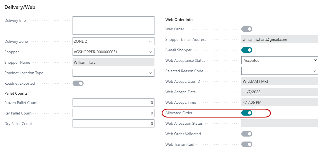This screenshot has height=152, width=323.
Task: Toggle the Web Order switch
Action: (x=247, y=29)
